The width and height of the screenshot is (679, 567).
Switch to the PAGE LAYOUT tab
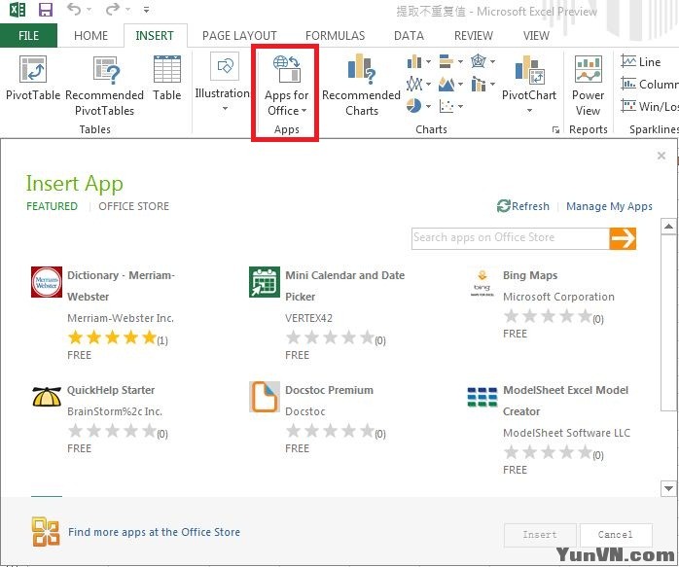tap(239, 35)
